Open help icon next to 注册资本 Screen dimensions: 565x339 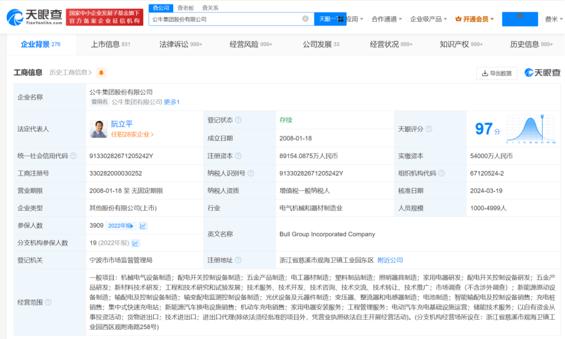[x=238, y=156]
